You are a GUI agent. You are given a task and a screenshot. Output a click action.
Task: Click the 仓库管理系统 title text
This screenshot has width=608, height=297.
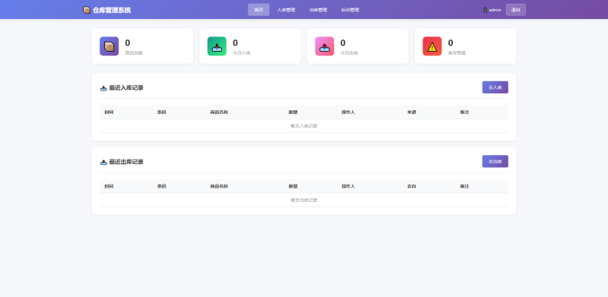(112, 10)
